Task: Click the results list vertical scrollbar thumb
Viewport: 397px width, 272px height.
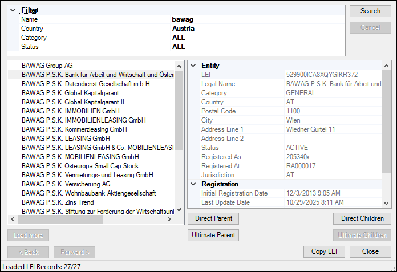Action: 179,110
